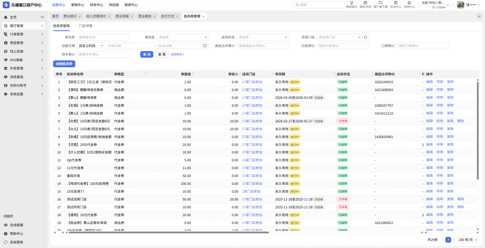The height and width of the screenshot is (248, 485).
Task: Click the 查询 search button
Action: click(x=147, y=54)
